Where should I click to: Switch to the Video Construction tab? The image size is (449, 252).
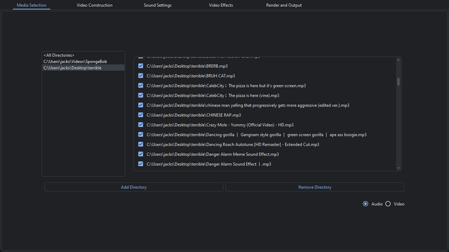pos(94,5)
